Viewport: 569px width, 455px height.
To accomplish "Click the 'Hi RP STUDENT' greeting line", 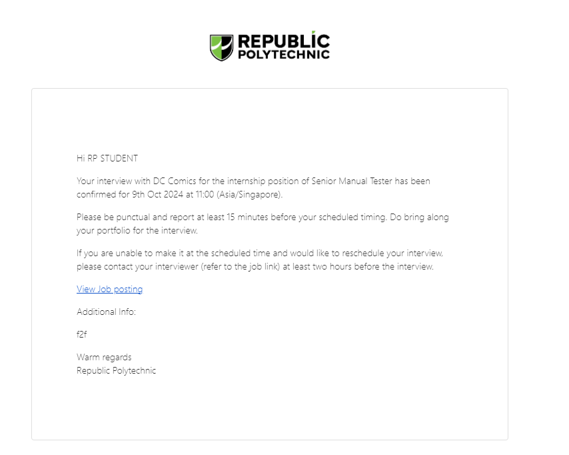I will [107, 159].
